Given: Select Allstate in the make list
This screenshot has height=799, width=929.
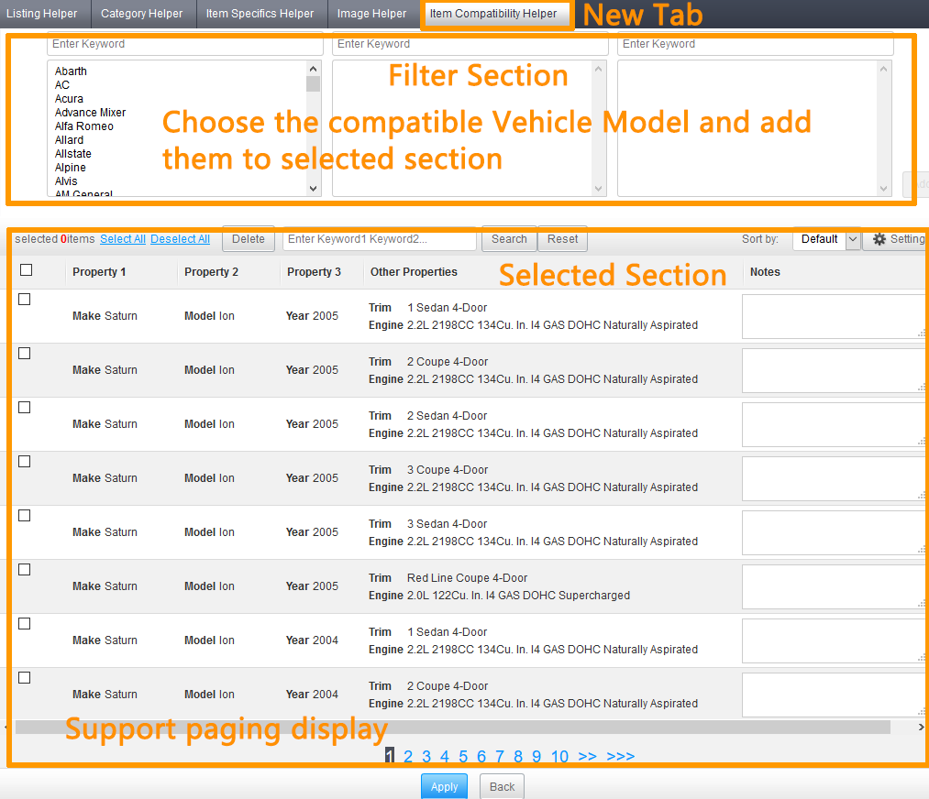Looking at the screenshot, I should click(x=72, y=154).
